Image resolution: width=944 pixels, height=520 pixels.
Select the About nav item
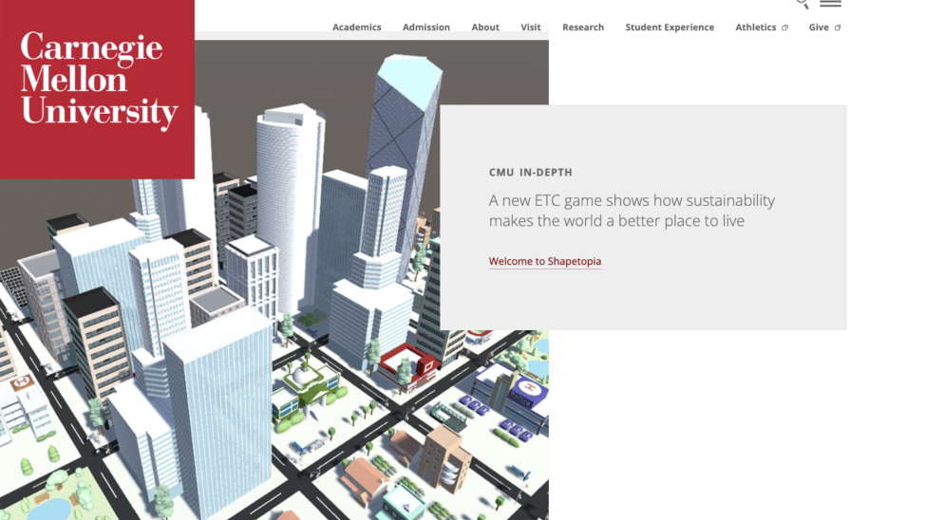coord(485,28)
